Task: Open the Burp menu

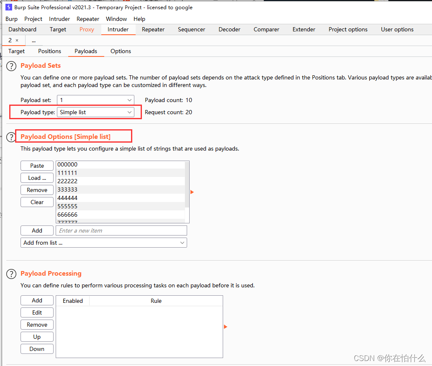Action: 12,19
